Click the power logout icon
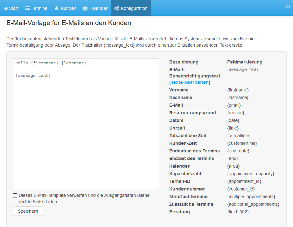The image size is (293, 227). pyautogui.click(x=288, y=6)
